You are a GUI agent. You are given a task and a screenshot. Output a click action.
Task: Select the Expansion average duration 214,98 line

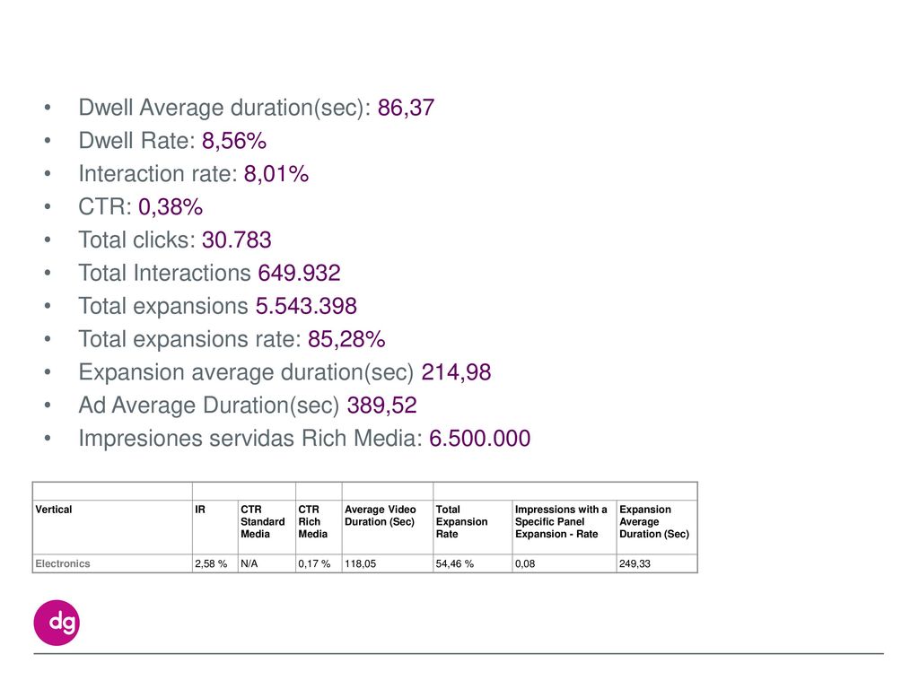coord(284,372)
